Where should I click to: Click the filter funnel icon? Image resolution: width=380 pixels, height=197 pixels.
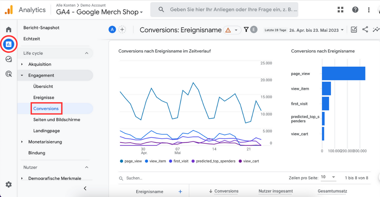(246, 30)
